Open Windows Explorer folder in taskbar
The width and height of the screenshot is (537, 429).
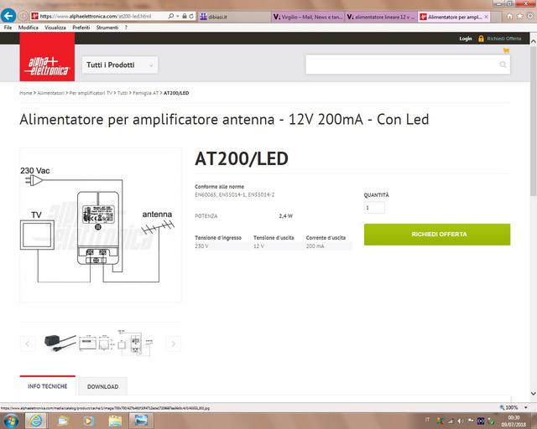click(63, 421)
